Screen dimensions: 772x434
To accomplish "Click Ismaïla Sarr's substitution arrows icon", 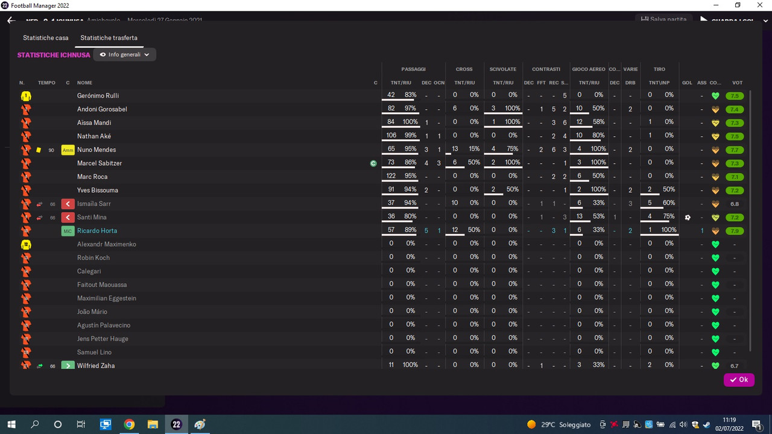I will pos(40,204).
